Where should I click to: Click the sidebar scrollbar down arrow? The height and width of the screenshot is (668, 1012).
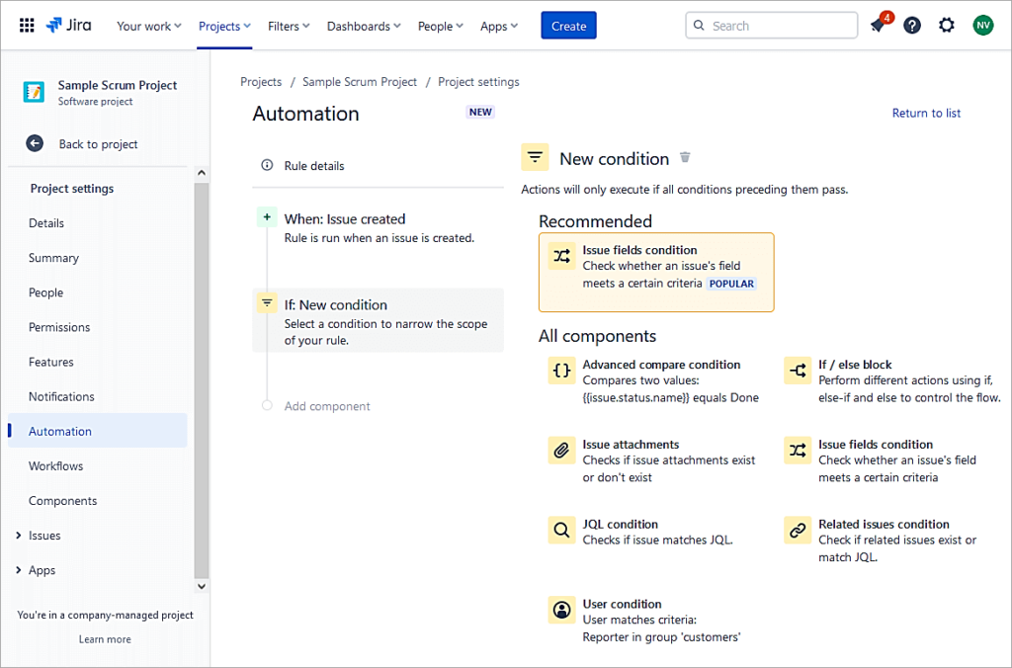click(x=201, y=585)
